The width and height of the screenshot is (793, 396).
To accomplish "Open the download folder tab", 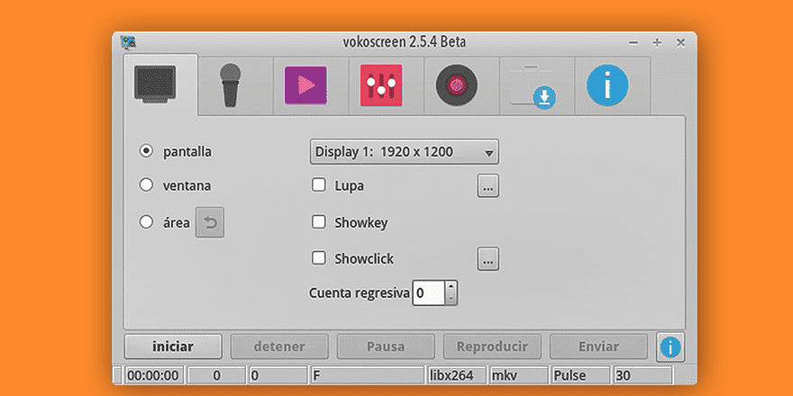I will tap(536, 85).
